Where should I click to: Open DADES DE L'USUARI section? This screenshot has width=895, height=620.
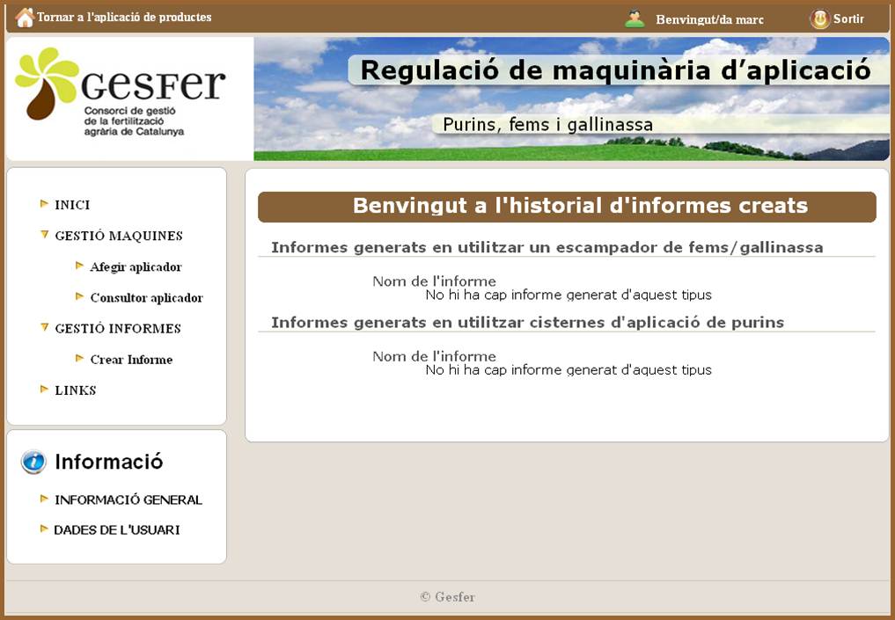coord(116,530)
